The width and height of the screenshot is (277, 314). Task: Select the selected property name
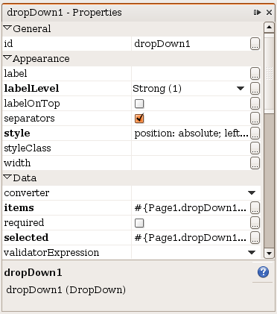pyautogui.click(x=26, y=238)
